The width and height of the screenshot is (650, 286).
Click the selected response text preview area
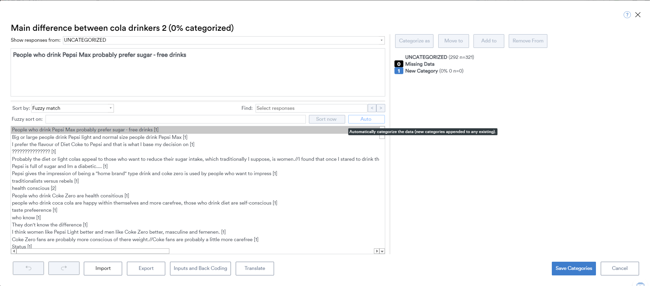point(198,72)
